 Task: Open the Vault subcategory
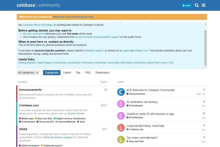coord(81,122)
